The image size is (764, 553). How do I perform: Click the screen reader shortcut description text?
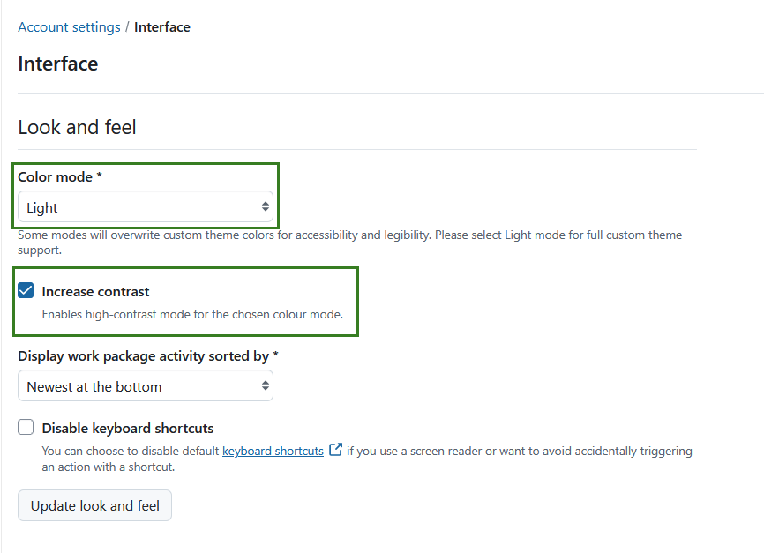tap(367, 459)
